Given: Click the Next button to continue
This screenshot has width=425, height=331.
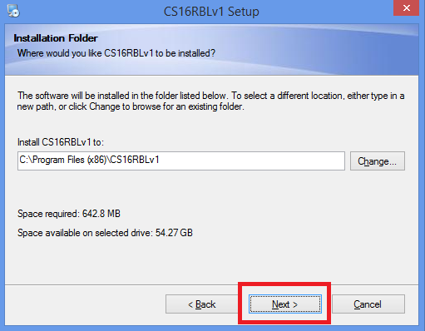Looking at the screenshot, I should [285, 304].
